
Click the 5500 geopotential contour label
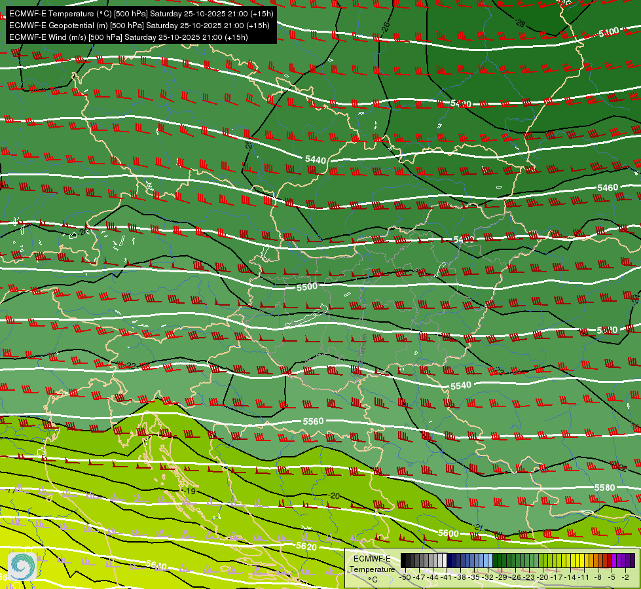pos(307,287)
